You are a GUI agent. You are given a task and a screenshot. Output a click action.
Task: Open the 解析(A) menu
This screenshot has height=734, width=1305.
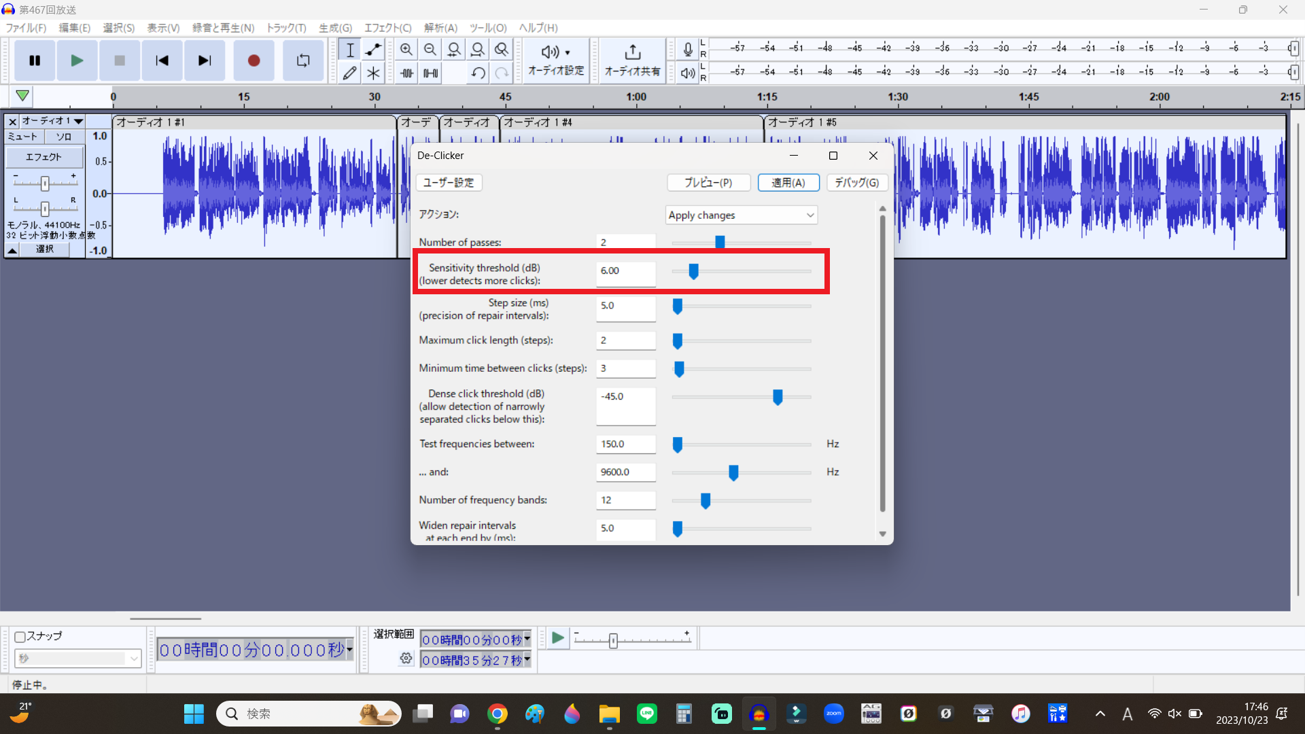pyautogui.click(x=440, y=28)
